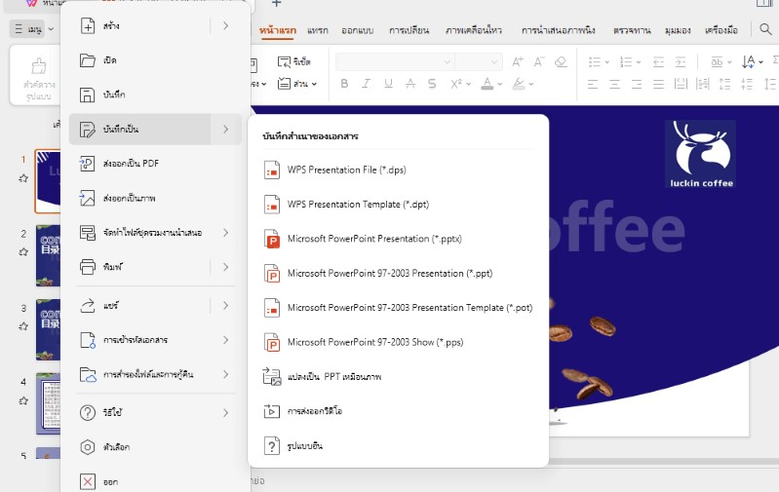Click the Align right icon
Image resolution: width=779 pixels, height=492 pixels.
637,84
